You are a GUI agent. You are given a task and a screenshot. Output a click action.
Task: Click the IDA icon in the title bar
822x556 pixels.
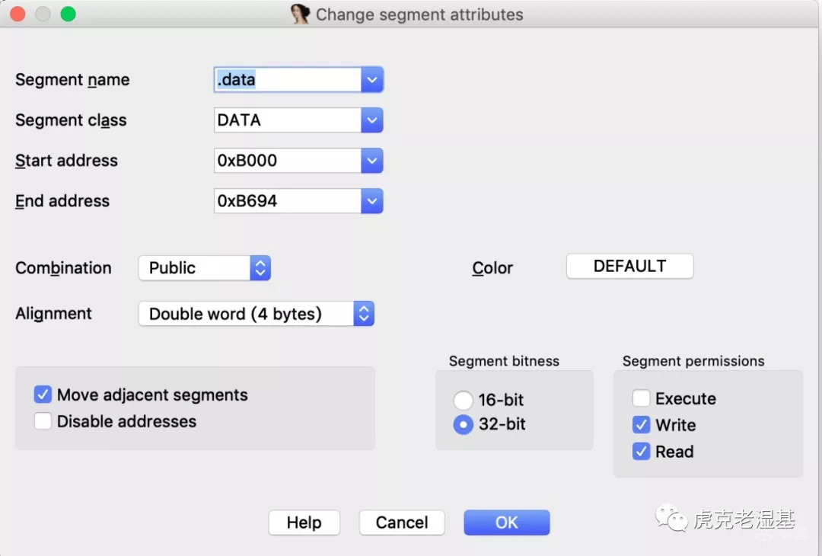[x=300, y=14]
